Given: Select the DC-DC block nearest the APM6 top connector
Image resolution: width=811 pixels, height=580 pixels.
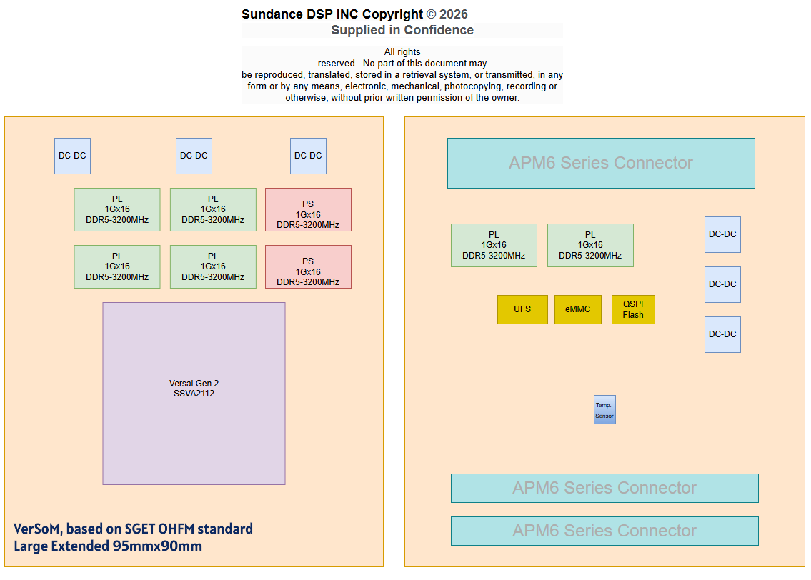Looking at the screenshot, I should coord(722,234).
